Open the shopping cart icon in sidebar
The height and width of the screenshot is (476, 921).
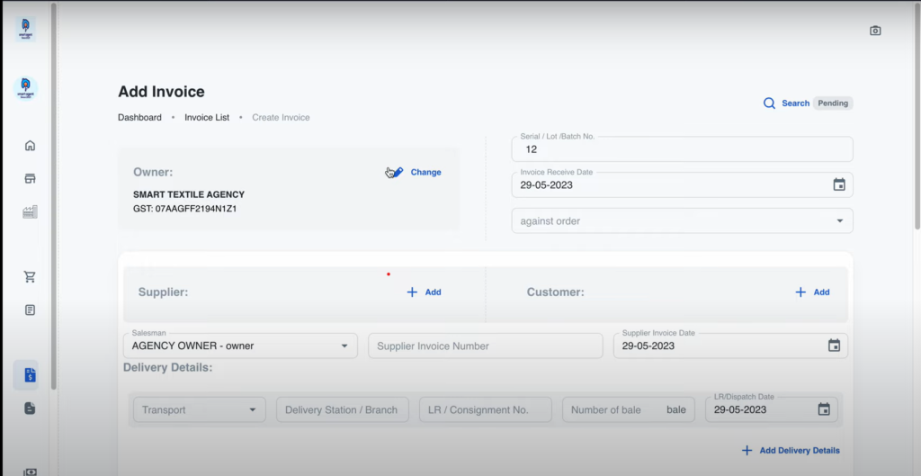(x=30, y=277)
